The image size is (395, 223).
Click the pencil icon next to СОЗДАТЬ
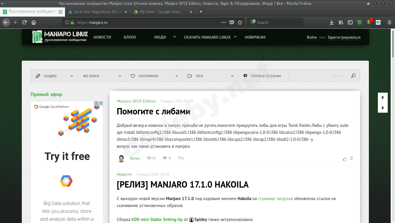coord(38,75)
